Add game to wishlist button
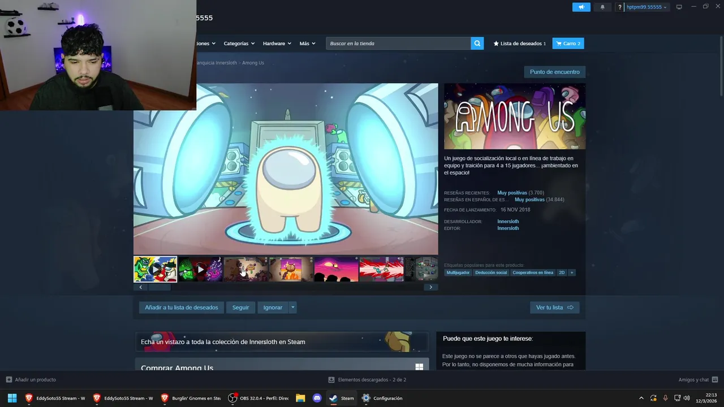 click(x=181, y=308)
